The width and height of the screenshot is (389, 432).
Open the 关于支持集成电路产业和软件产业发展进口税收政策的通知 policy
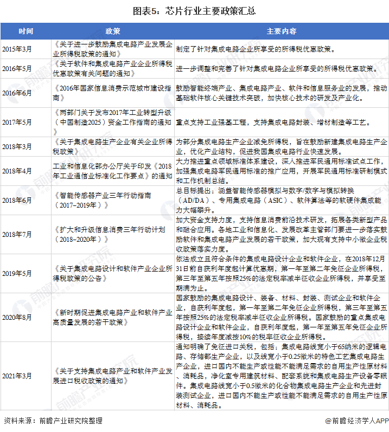pyautogui.click(x=113, y=376)
